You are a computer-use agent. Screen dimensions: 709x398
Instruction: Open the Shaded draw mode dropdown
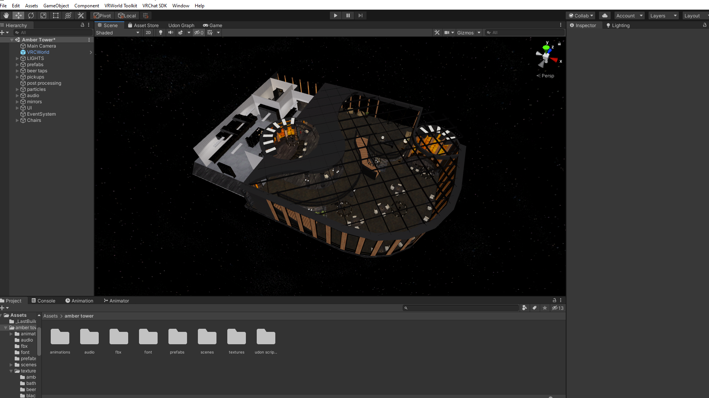point(118,32)
